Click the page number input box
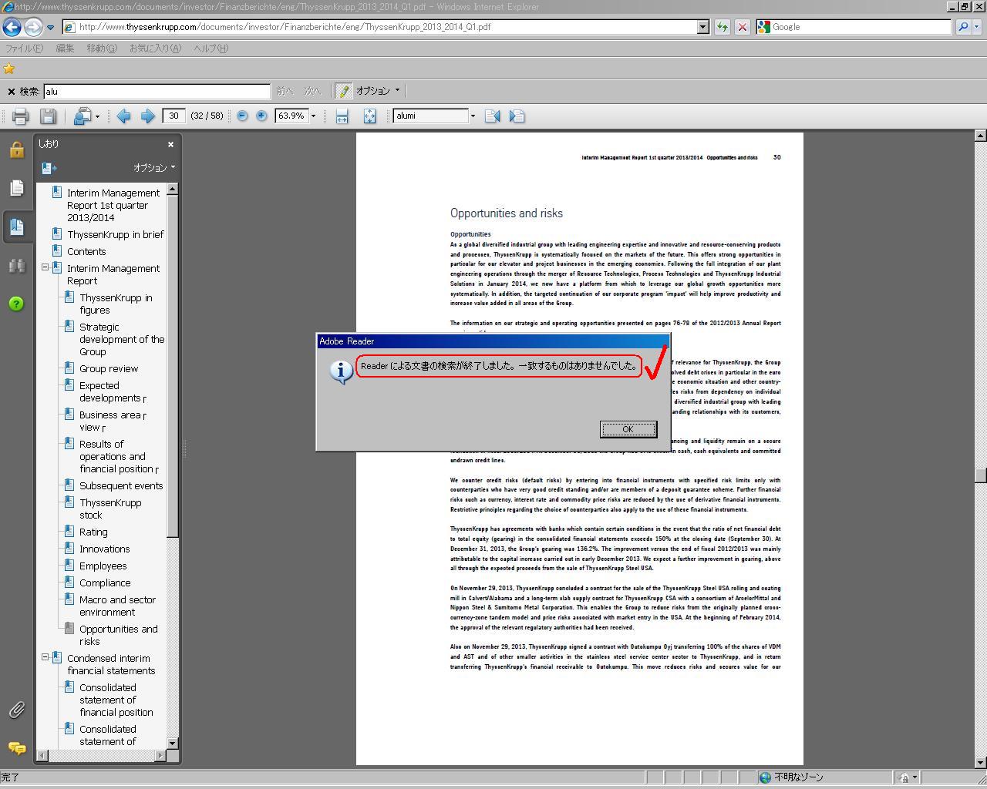Screen dimensions: 987x789 174,116
